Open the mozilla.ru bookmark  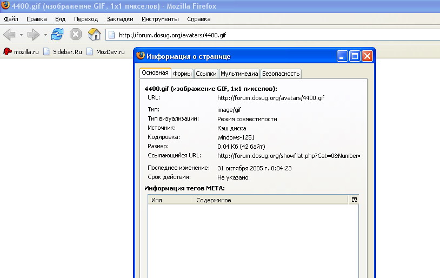point(22,52)
